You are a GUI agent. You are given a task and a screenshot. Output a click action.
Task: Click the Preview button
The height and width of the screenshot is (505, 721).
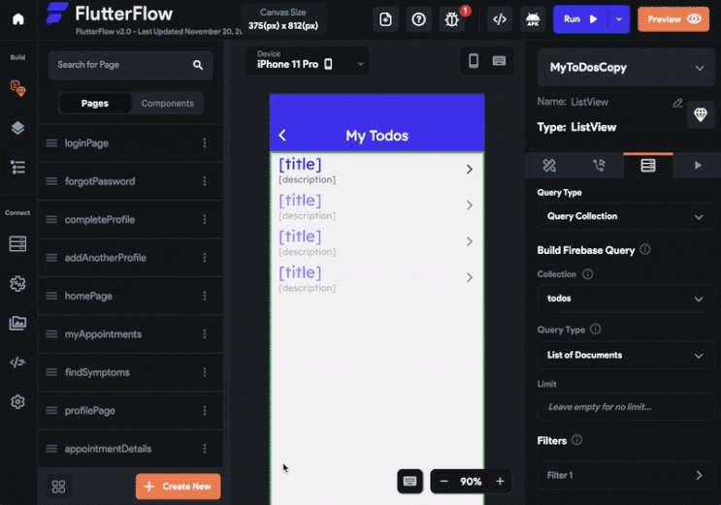click(x=673, y=19)
